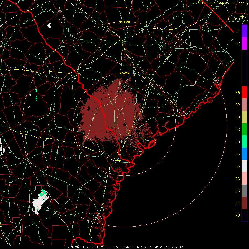Pick the HR green legend swatch
This screenshot has height=249, width=249.
(x=244, y=129)
